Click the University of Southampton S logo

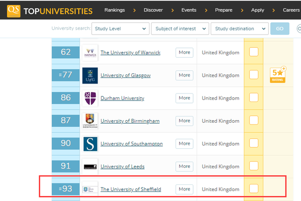coord(90,144)
